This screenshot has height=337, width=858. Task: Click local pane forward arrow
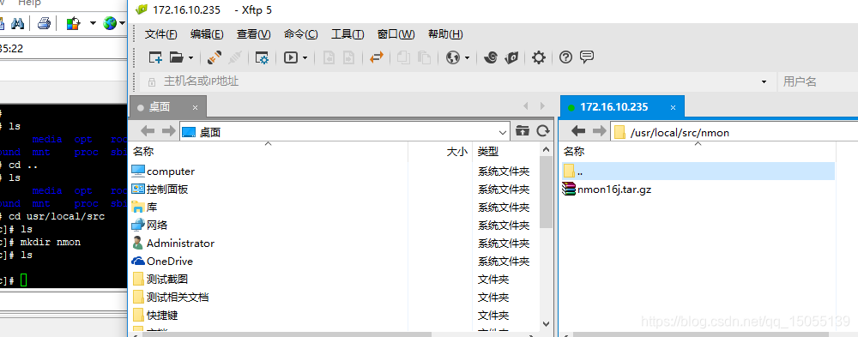pyautogui.click(x=168, y=131)
